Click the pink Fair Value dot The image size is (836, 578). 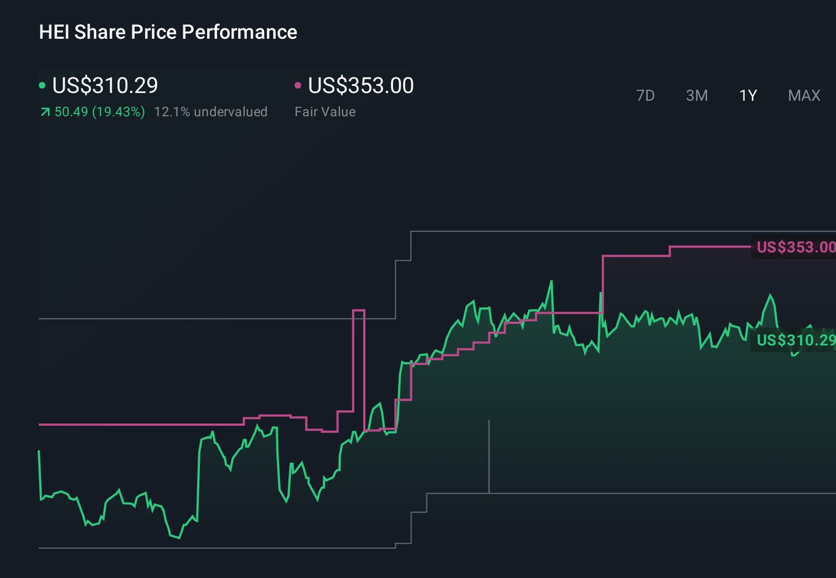(x=298, y=85)
